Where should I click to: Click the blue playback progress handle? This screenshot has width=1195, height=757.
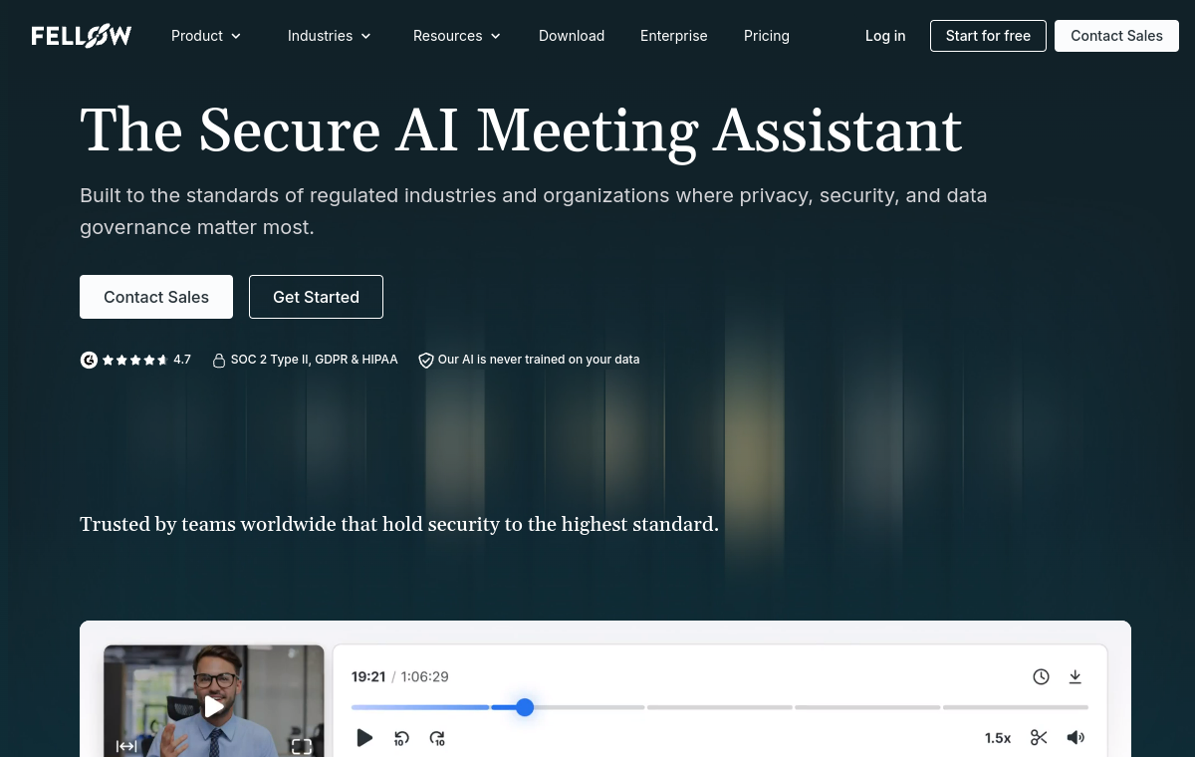[525, 707]
